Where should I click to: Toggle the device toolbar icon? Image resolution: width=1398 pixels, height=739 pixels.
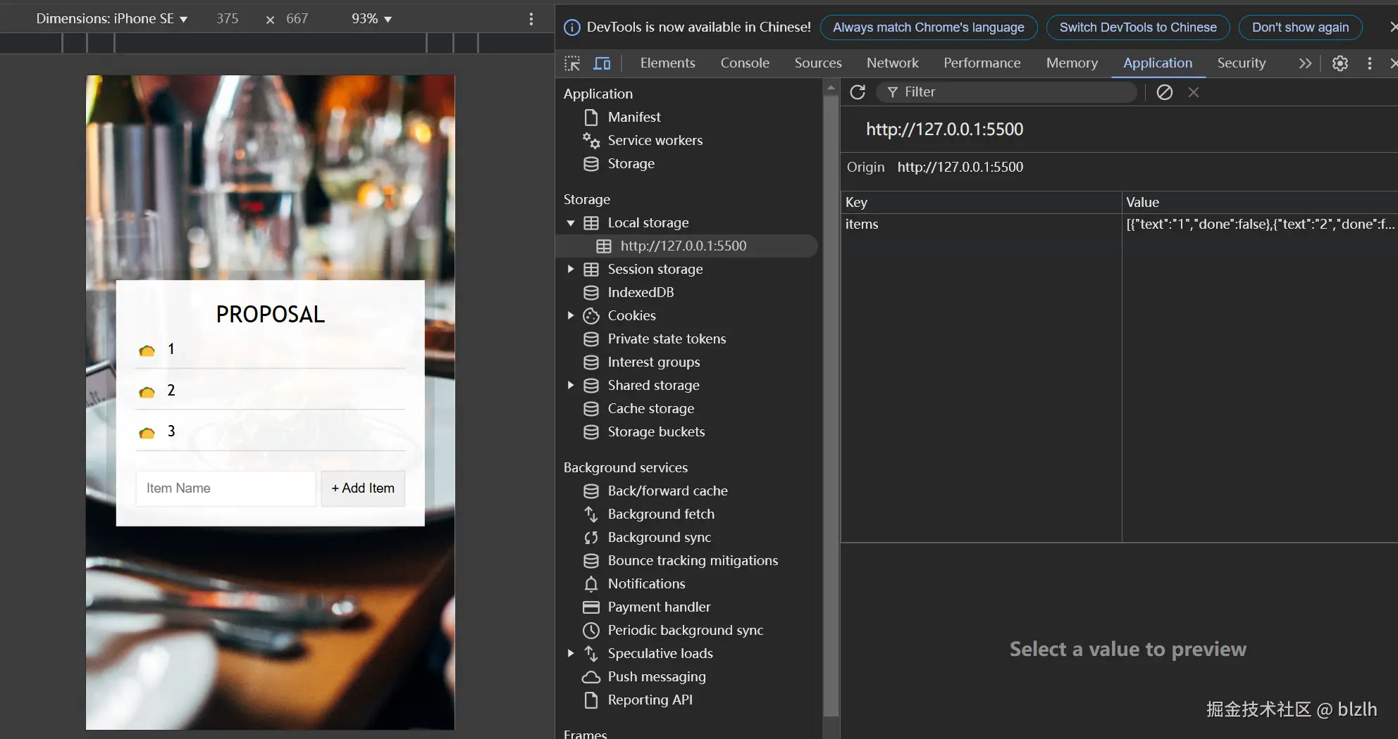click(x=602, y=63)
